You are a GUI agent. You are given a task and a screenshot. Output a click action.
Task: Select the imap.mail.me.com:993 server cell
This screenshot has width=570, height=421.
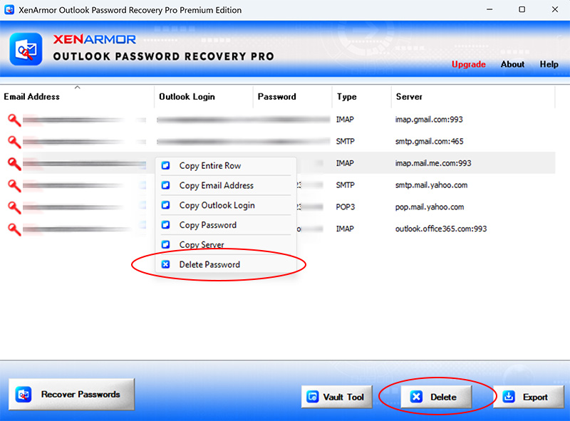click(x=433, y=163)
